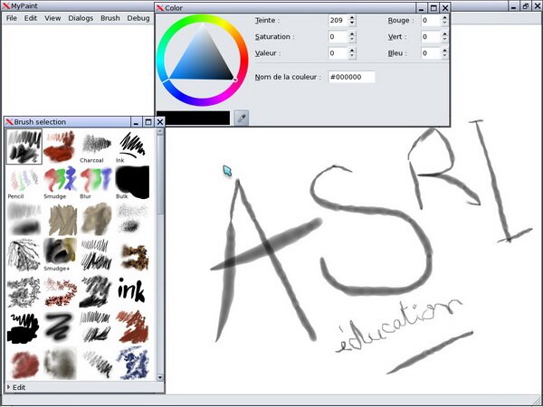Image resolution: width=543 pixels, height=407 pixels.
Task: Pick the brown leopard-spot texture brush
Action: 132,254
